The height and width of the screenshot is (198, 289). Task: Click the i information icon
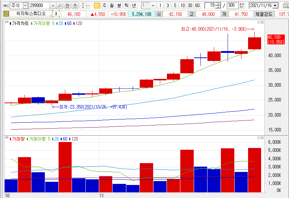(x=56, y=14)
